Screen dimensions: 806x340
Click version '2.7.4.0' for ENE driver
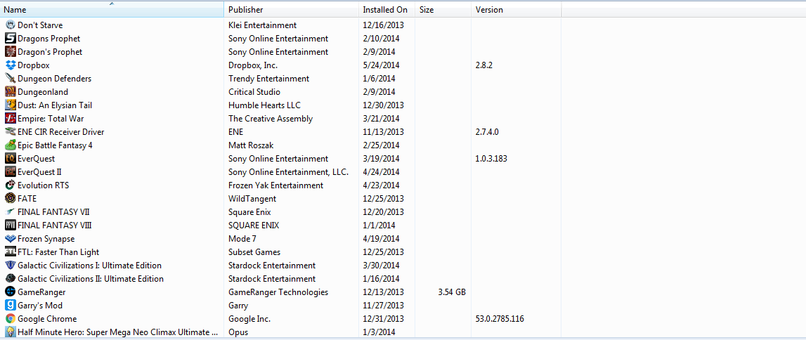point(487,132)
